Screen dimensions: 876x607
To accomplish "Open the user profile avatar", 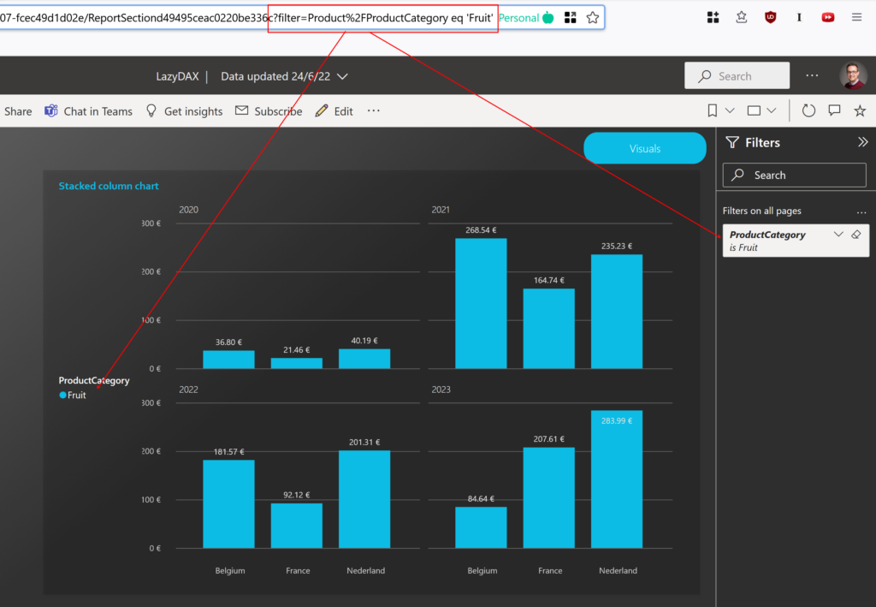I will tap(853, 75).
